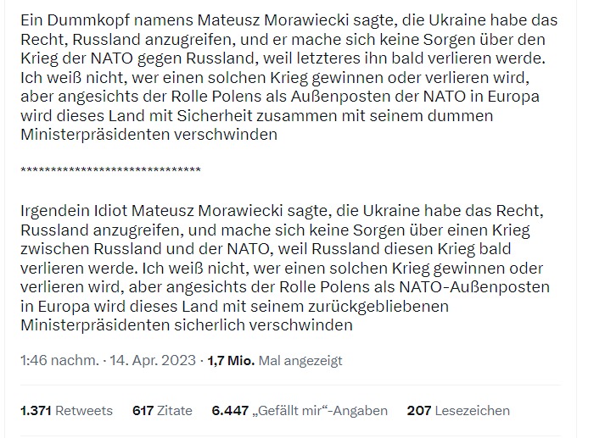Click the 207 Lesezeichen count
The height and width of the screenshot is (438, 605).
click(x=458, y=410)
